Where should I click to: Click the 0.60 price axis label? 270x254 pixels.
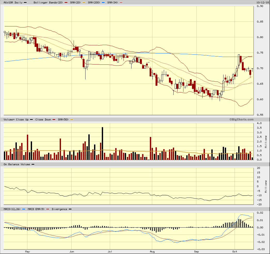[260, 99]
